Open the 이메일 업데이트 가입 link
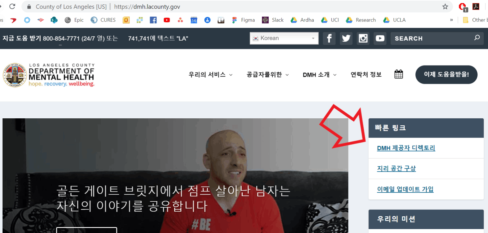The height and width of the screenshot is (233, 488). tap(405, 189)
